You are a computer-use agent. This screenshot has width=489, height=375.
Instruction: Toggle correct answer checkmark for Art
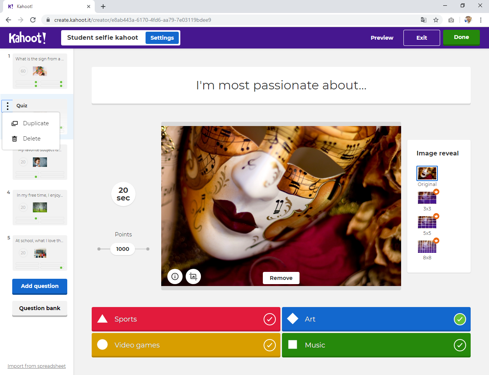click(x=460, y=319)
